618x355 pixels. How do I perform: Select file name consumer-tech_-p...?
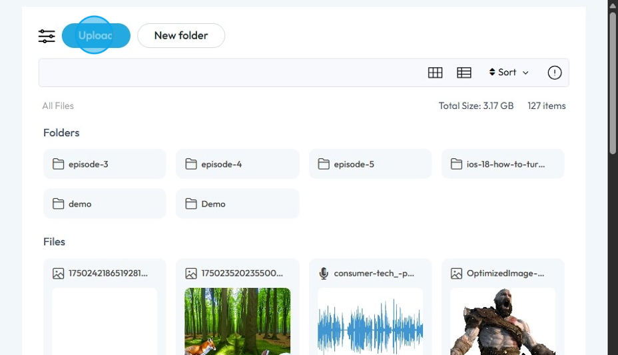coord(374,273)
